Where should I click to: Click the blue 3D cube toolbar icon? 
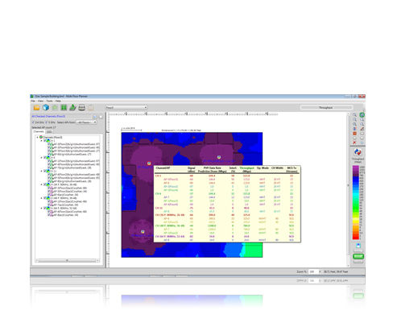click(x=46, y=108)
